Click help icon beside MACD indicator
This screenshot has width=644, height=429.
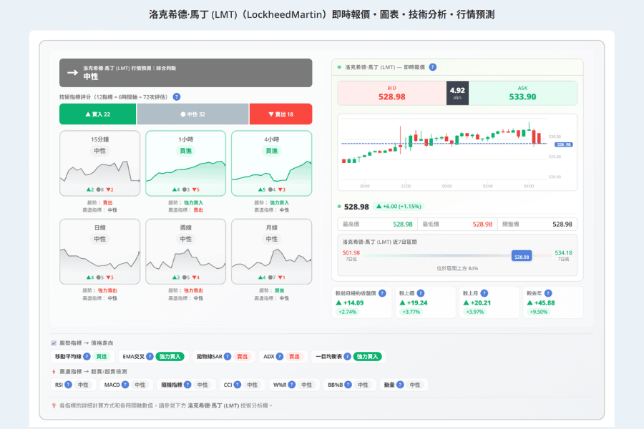(125, 385)
